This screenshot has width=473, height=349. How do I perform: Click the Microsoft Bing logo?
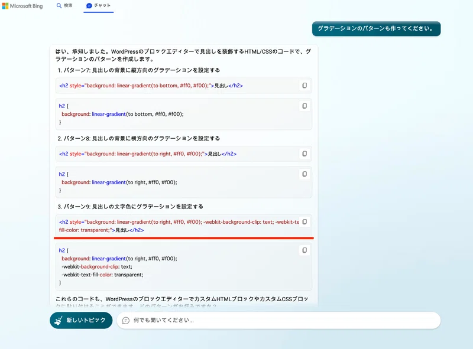click(22, 6)
